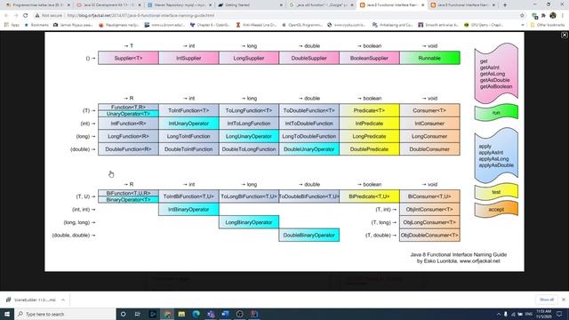Open Microsoft Teams from the taskbar
The width and height of the screenshot is (569, 320).
click(211, 314)
